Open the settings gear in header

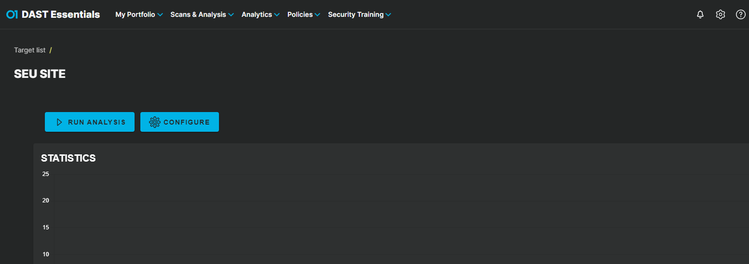click(721, 14)
